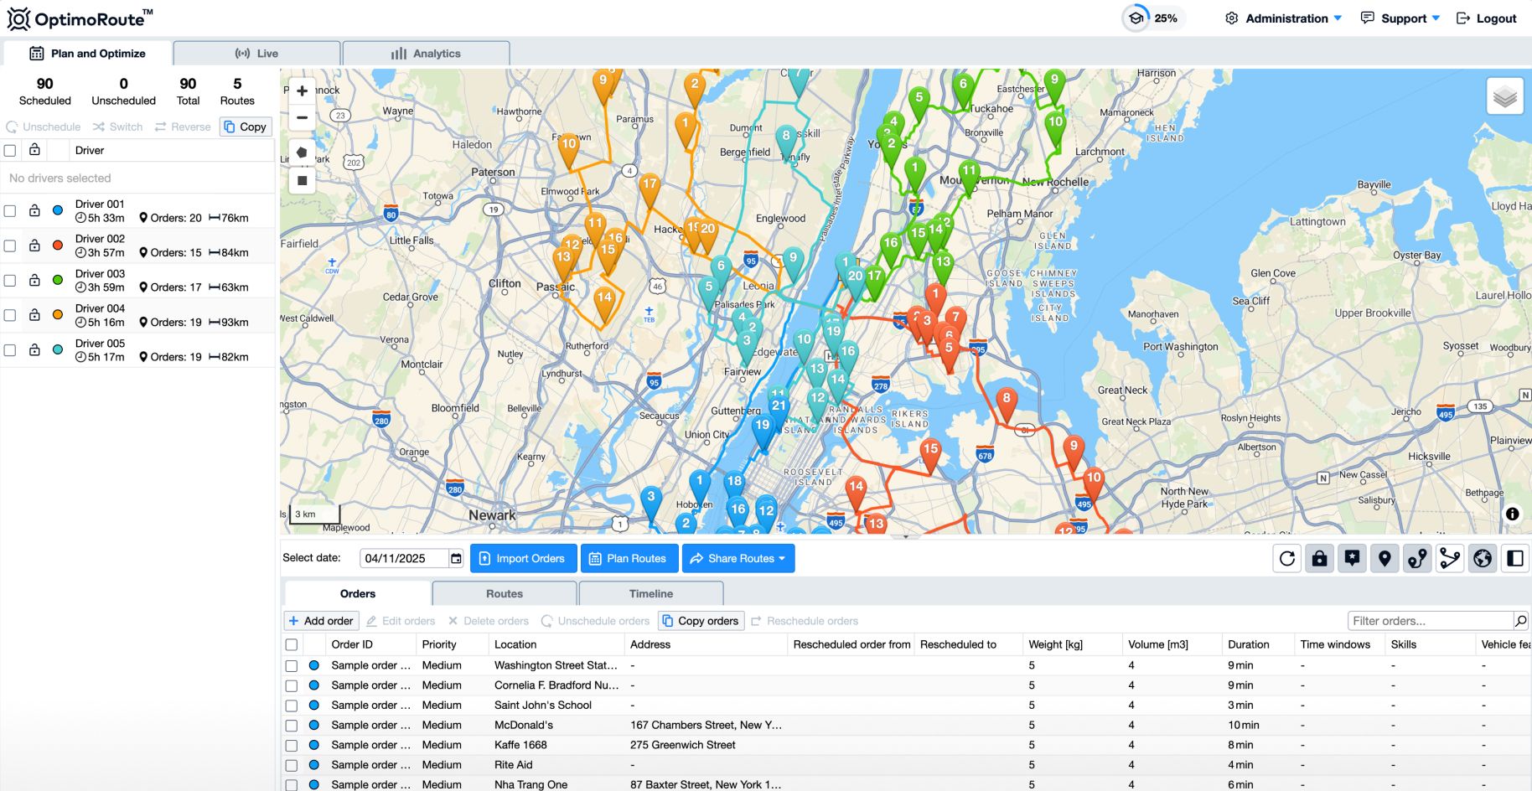Check the Driver 002 checkbox
Viewport: 1532px width, 791px height.
pyautogui.click(x=10, y=246)
